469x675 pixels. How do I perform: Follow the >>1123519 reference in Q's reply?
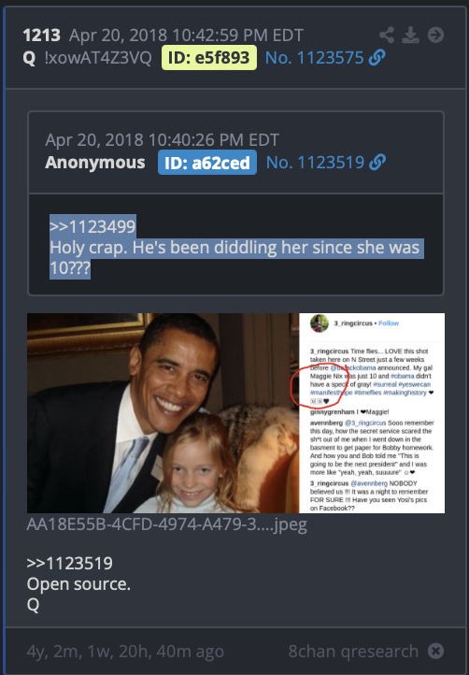(70, 563)
